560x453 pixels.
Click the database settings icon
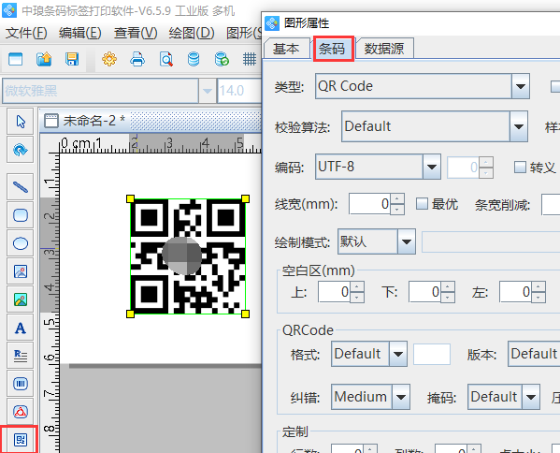click(194, 59)
